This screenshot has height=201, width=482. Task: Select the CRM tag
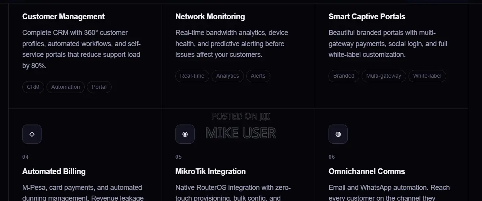tap(33, 87)
